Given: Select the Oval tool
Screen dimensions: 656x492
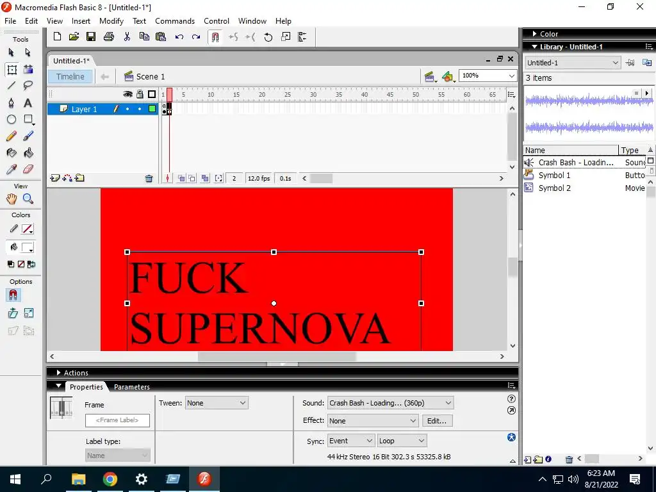Looking at the screenshot, I should pyautogui.click(x=12, y=120).
